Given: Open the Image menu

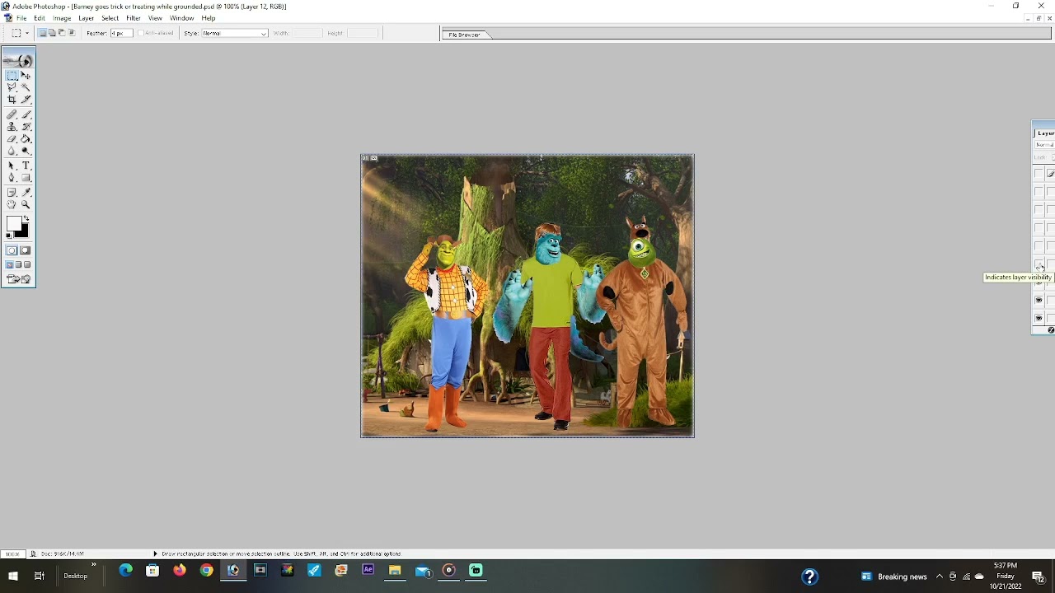Looking at the screenshot, I should click(62, 18).
